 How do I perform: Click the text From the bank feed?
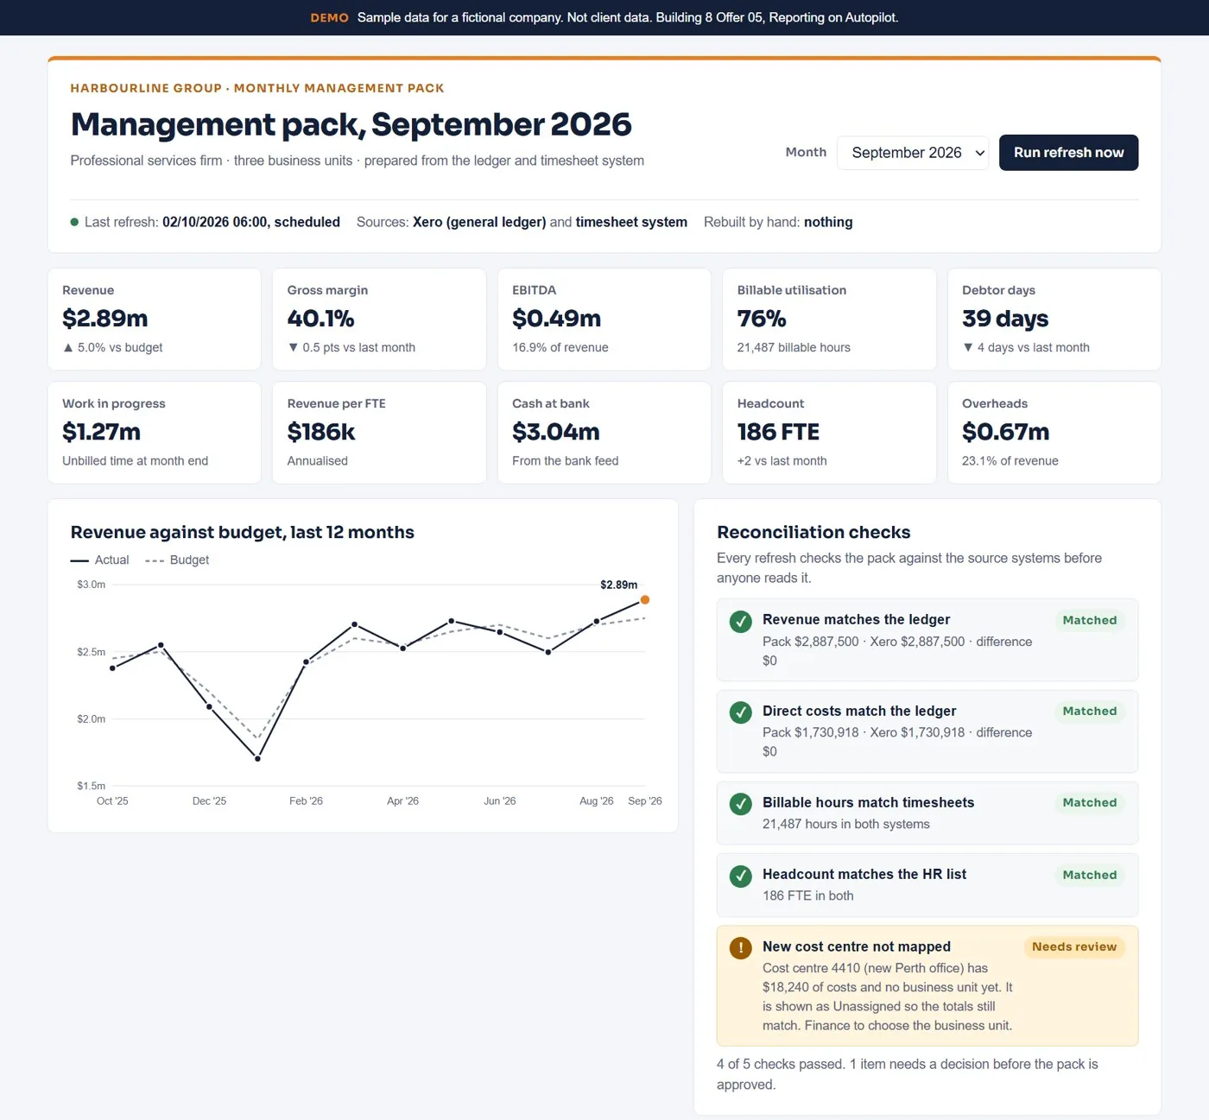566,460
